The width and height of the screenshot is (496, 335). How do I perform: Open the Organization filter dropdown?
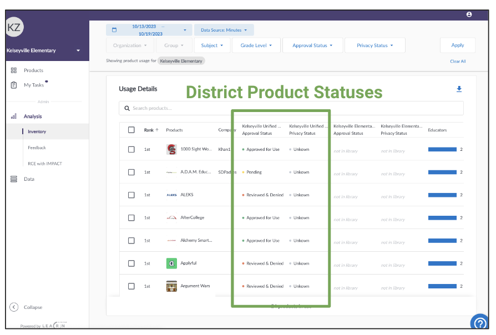tap(130, 45)
